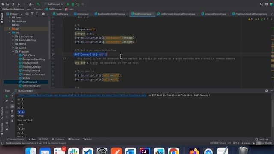Viewport: 274px width, 154px height.
Task: Open Event Log in status bar
Action: click(x=262, y=139)
